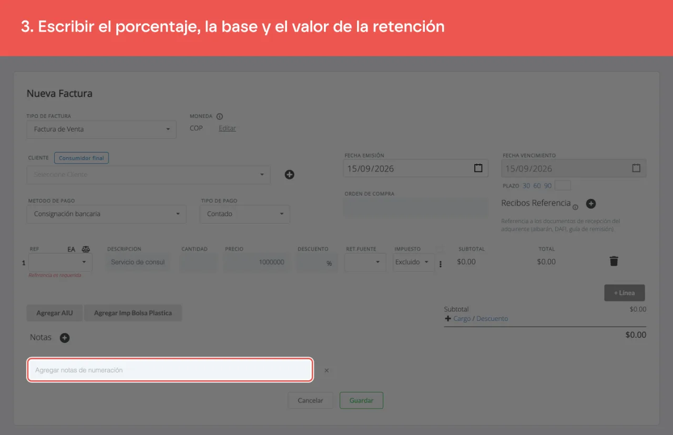This screenshot has height=435, width=673.
Task: Open the Fecha Vencimiento calendar picker icon
Action: tap(636, 168)
